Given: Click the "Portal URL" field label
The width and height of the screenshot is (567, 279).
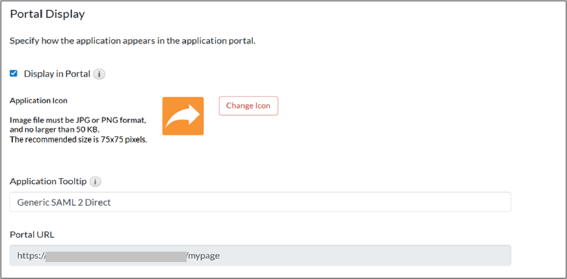Looking at the screenshot, I should [x=32, y=235].
